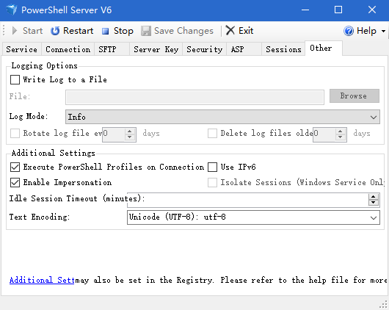The width and height of the screenshot is (389, 310).
Task: Open the Text Encoding dropdown
Action: click(x=253, y=217)
